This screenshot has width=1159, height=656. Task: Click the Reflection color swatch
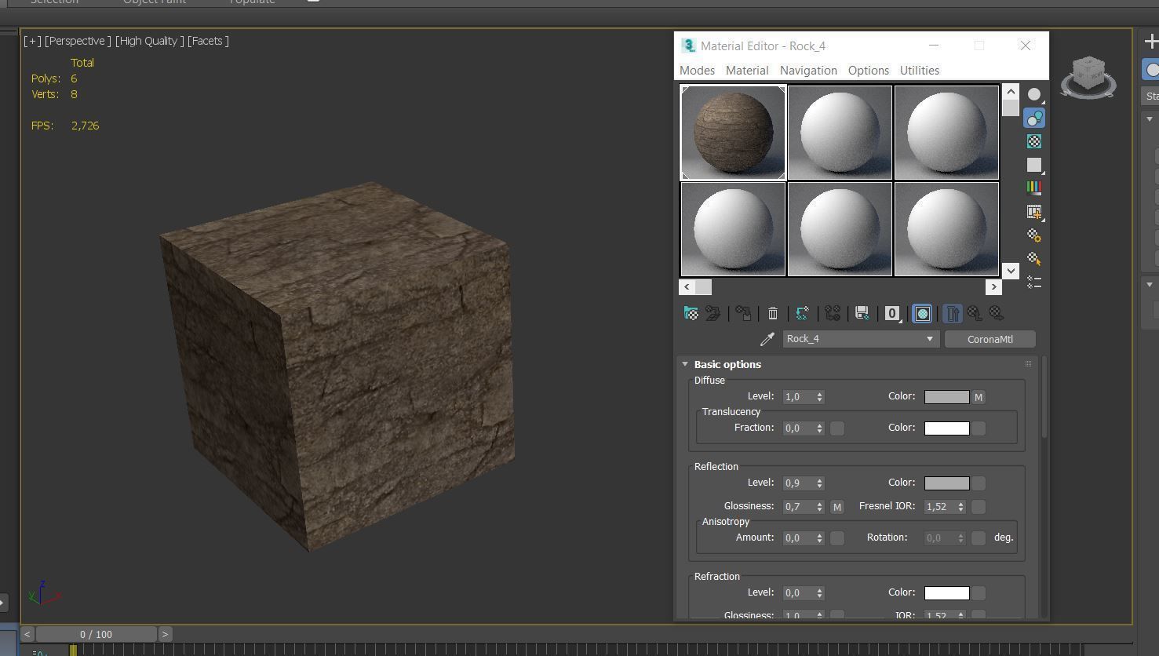tap(946, 483)
